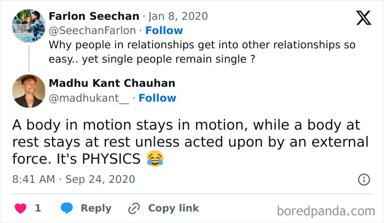Screen dimensions: 384x223
Task: Click the X logo icon
Action: (363, 18)
